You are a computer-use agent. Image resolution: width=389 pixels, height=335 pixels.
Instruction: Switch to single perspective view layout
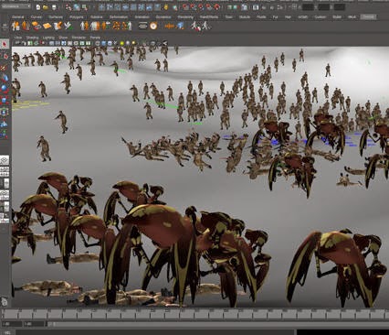[5, 160]
